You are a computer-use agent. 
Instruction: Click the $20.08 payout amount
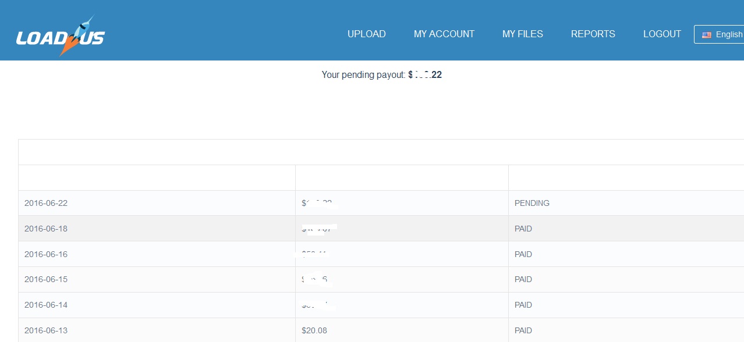[314, 330]
